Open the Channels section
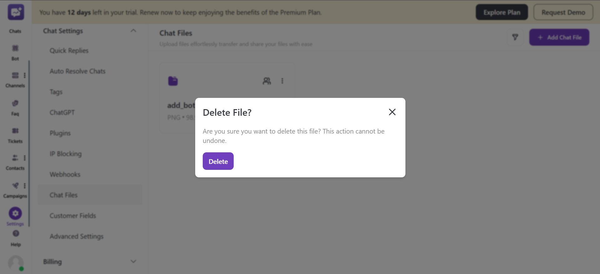600x274 pixels. 15,76
